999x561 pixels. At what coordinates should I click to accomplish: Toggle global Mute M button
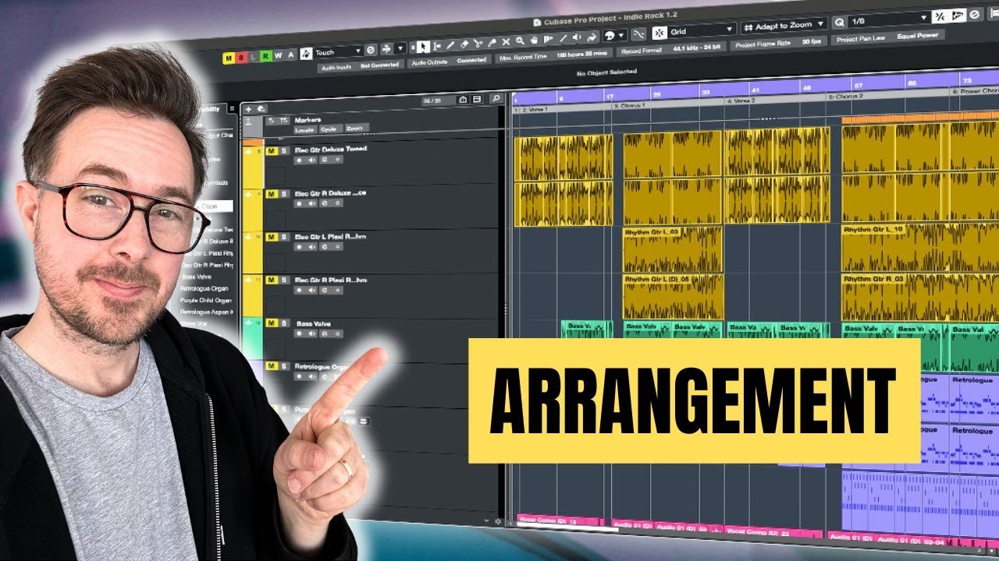coord(229,58)
